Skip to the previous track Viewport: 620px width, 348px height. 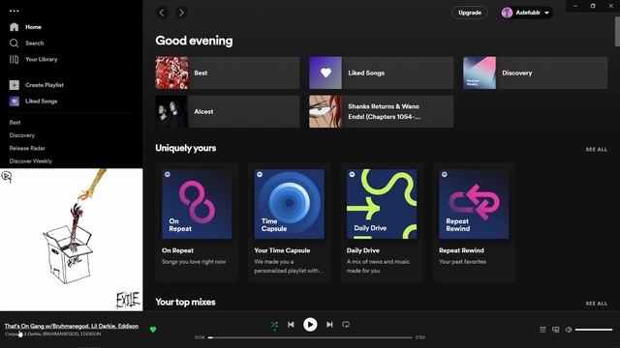pyautogui.click(x=291, y=325)
